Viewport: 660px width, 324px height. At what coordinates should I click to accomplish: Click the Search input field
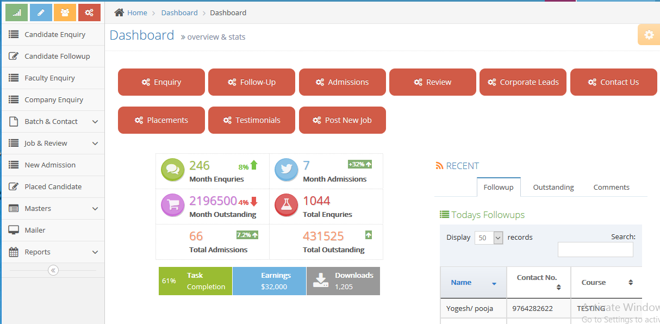[595, 250]
